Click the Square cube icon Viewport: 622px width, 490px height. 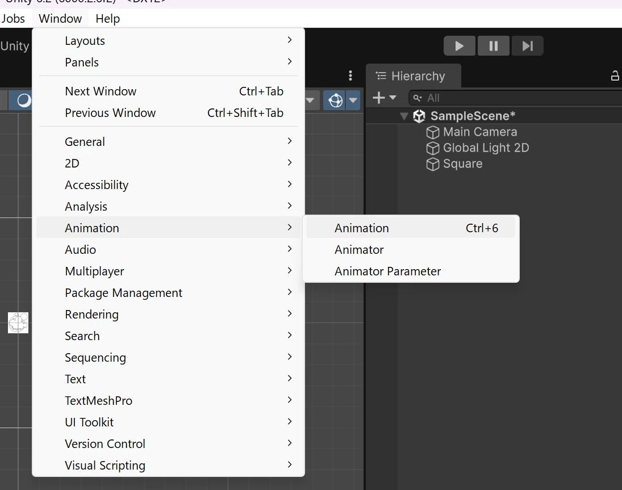pyautogui.click(x=433, y=164)
